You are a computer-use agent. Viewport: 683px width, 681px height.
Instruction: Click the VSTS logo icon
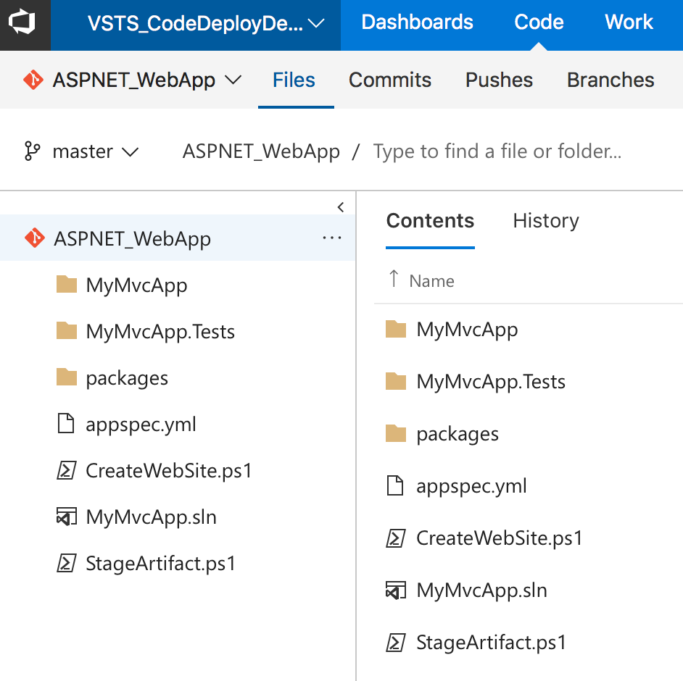[22, 22]
